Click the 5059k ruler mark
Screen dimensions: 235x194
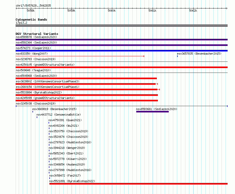(x=71, y=11)
